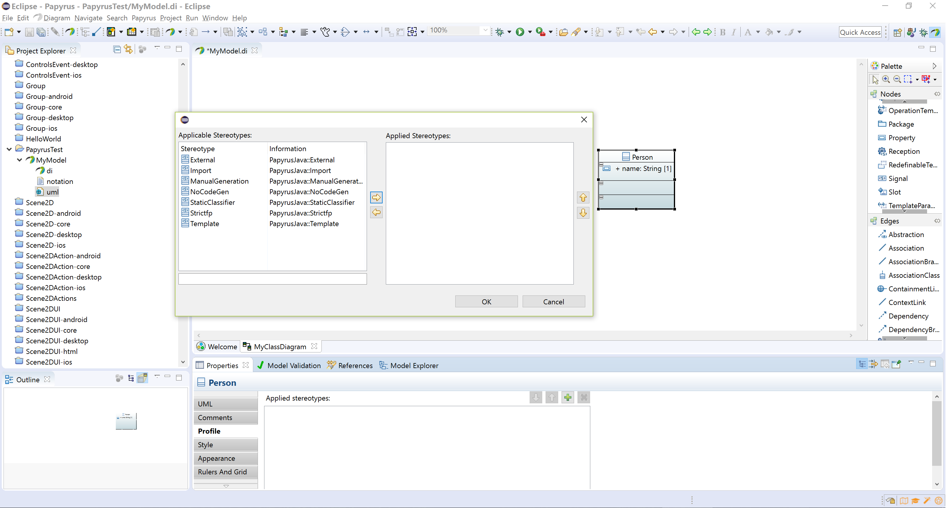Open the Navigate menu
Viewport: 946px width, 508px height.
pos(88,18)
